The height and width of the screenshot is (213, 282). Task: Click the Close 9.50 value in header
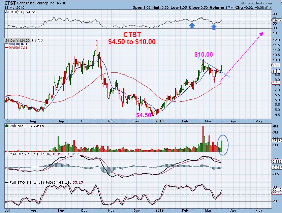coord(198,7)
